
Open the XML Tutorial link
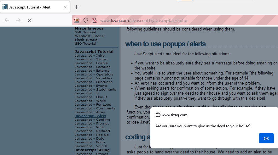(x=85, y=32)
